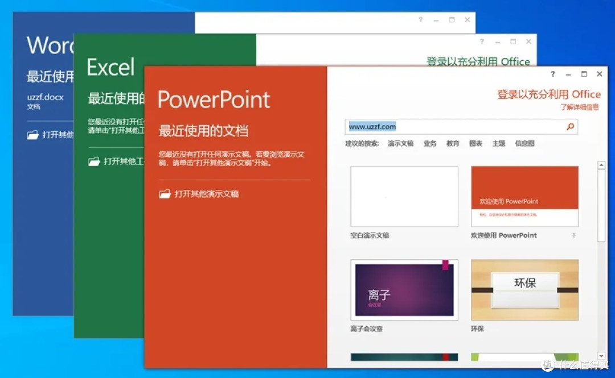Choose the 空白演示文稿 blank template thumbnail
This screenshot has width=615, height=378.
(x=404, y=197)
